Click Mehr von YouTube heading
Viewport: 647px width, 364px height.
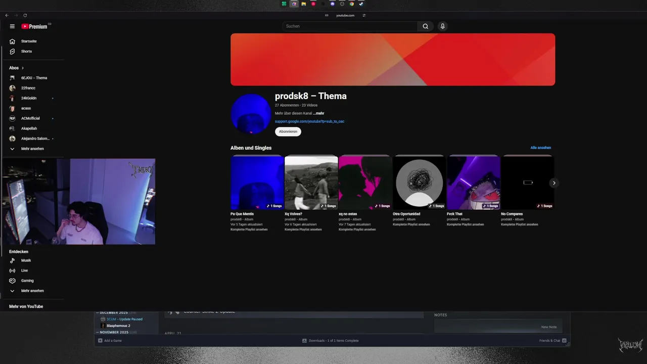[26, 306]
